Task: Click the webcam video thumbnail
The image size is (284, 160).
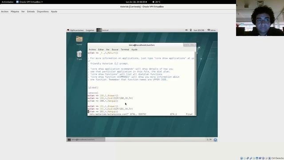Action: [x=260, y=18]
